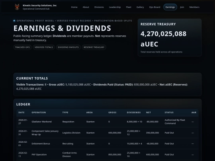215x161 pixels.
Task: Click the Earnings & Dividends heading
Action: pos(62,28)
